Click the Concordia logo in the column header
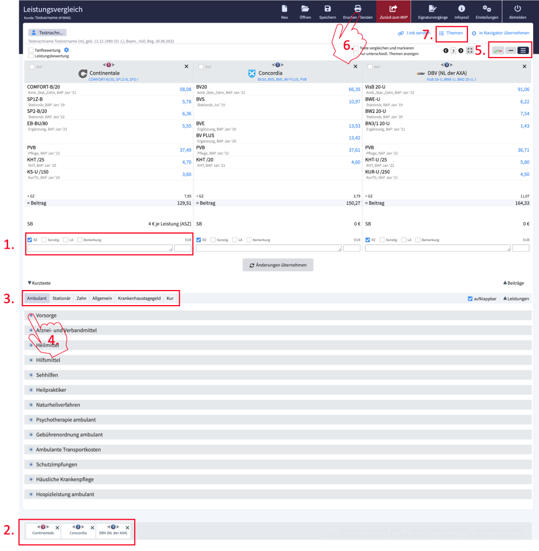Screen dimensions: 539x551 point(252,73)
